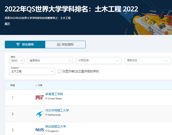Open the 麻省理工学院 link
The height and width of the screenshot is (135, 172).
tap(54, 94)
